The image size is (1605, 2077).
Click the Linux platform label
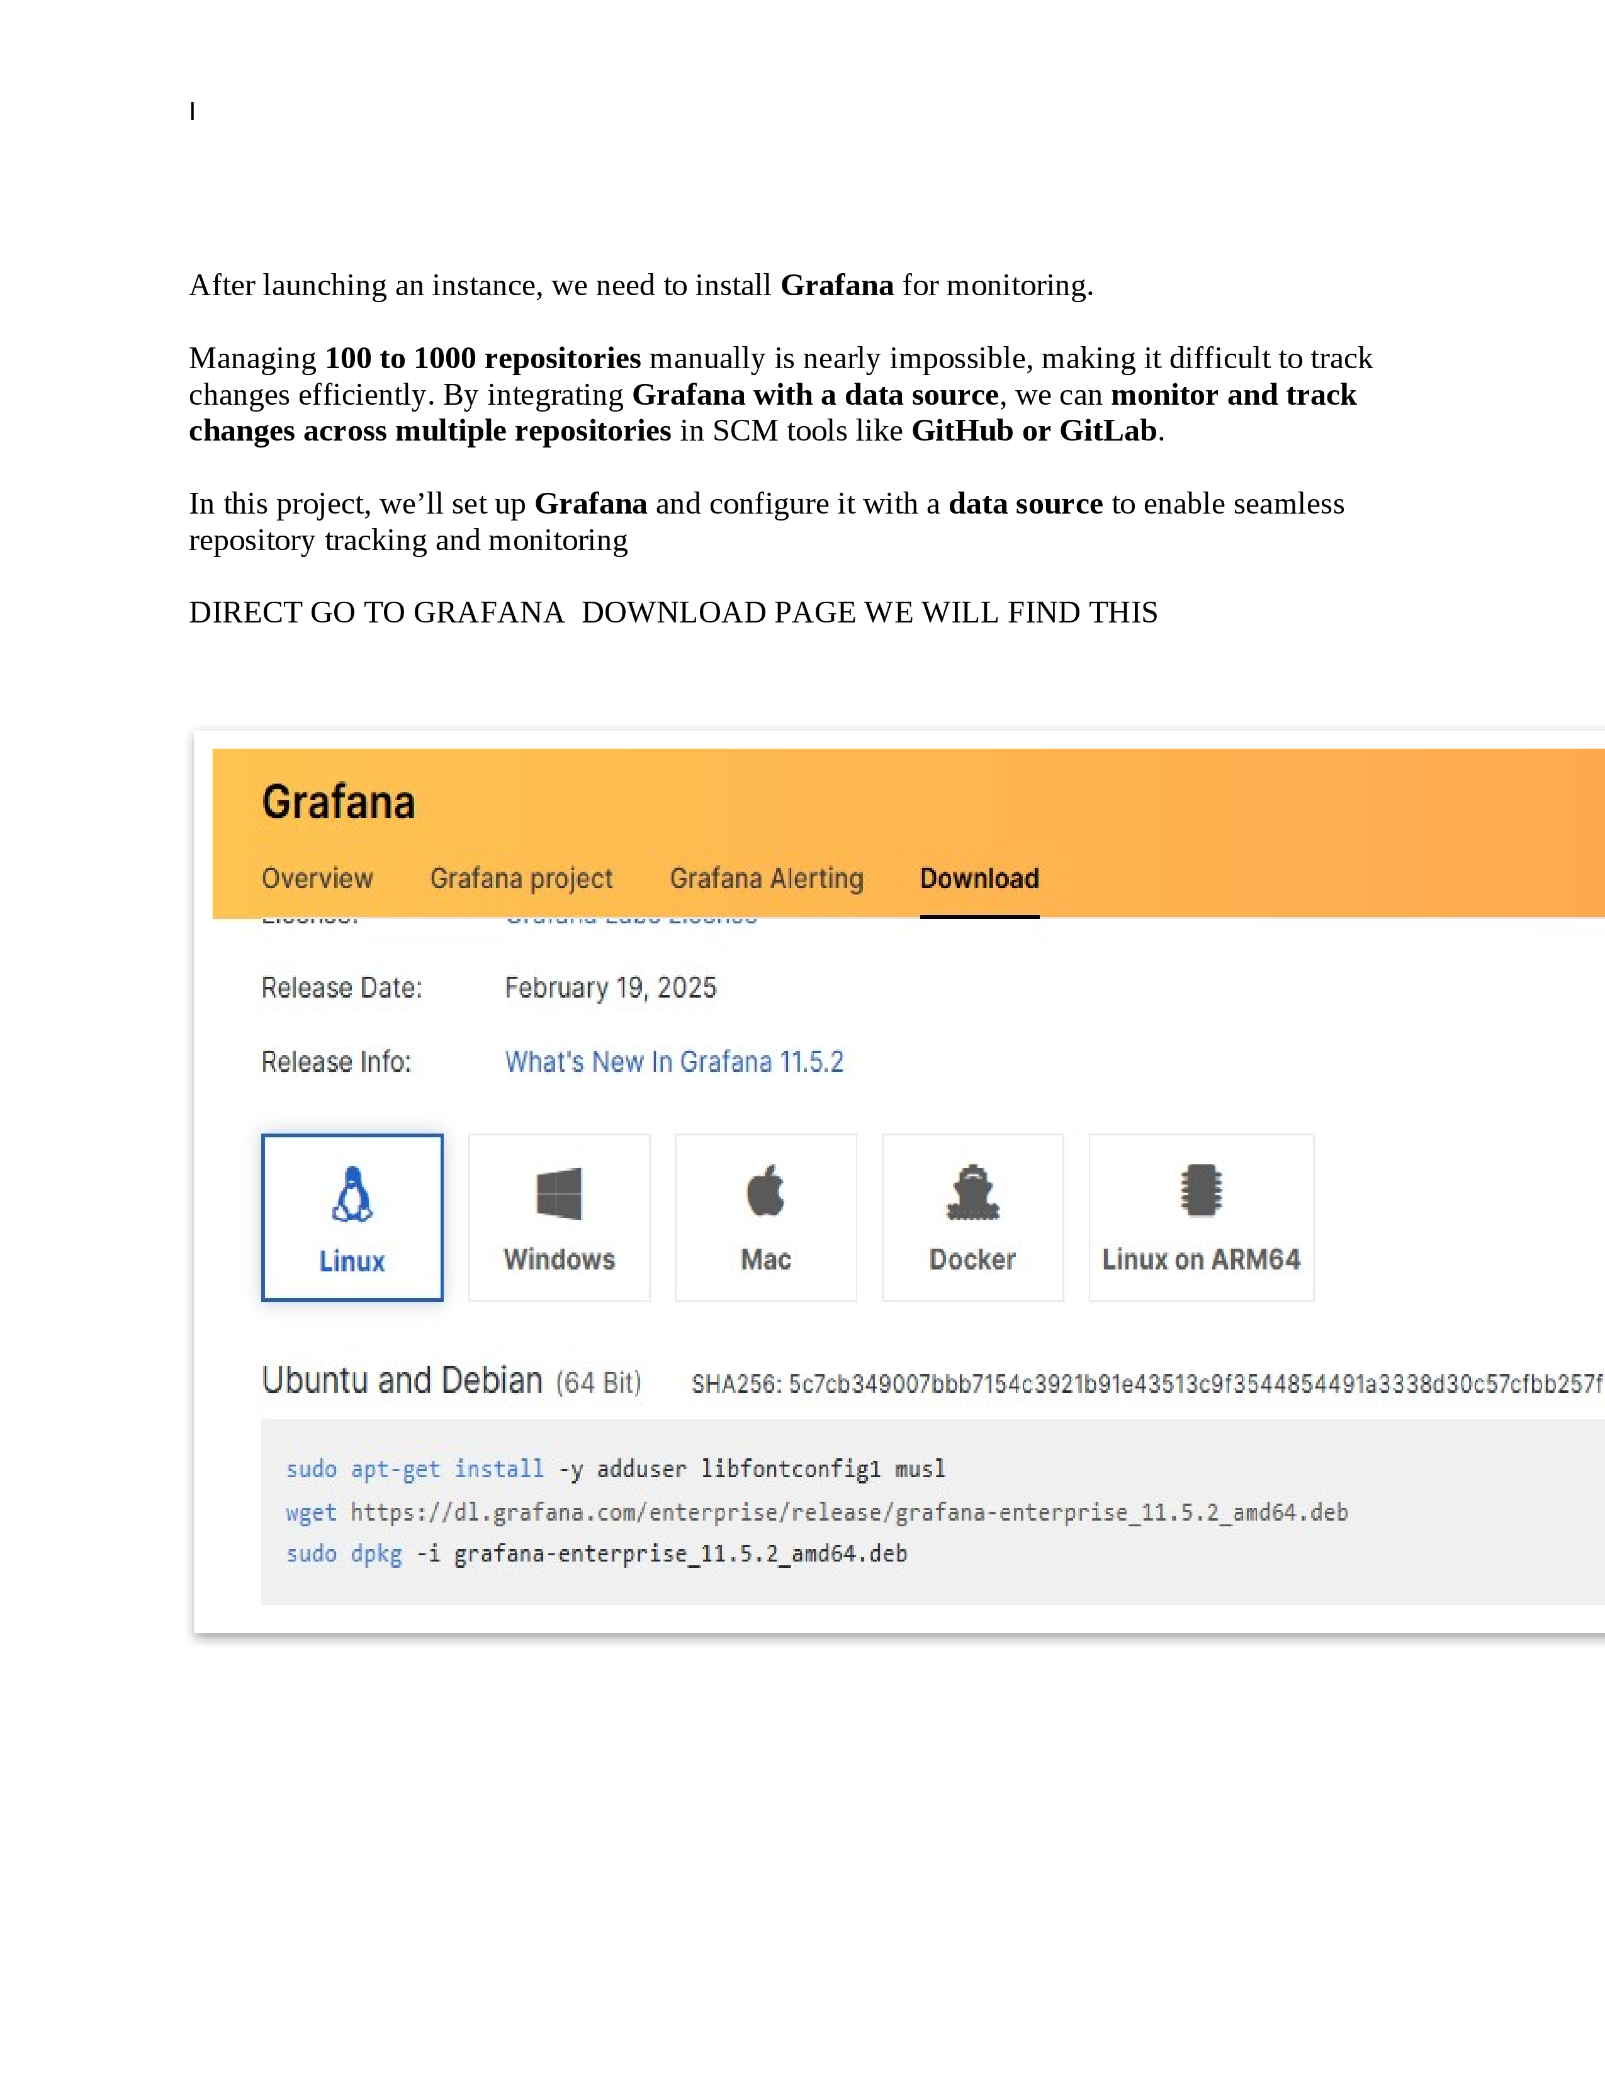352,1261
